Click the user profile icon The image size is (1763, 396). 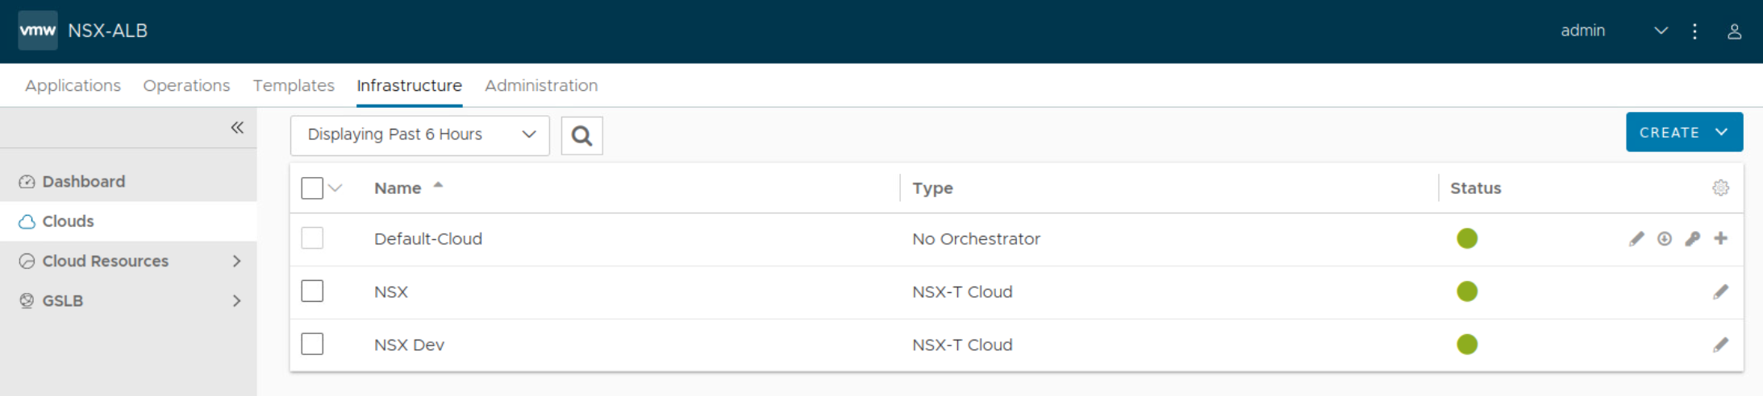pos(1734,31)
